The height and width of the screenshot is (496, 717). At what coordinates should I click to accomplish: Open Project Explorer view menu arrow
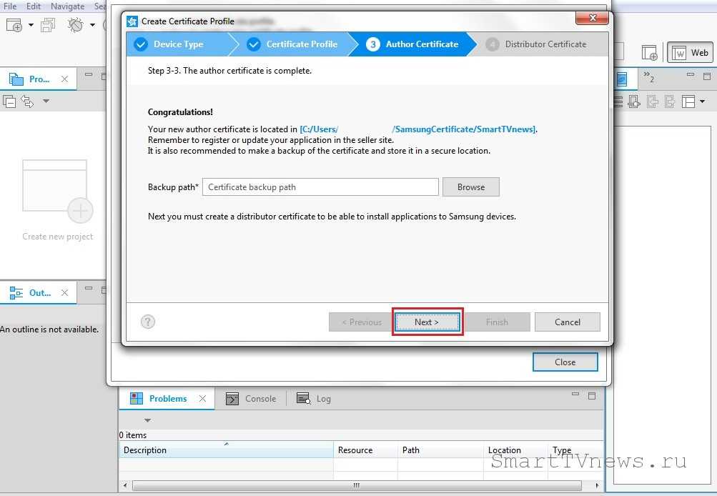point(46,101)
